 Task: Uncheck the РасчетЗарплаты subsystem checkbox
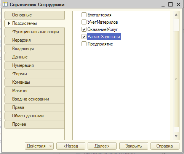click(x=84, y=37)
